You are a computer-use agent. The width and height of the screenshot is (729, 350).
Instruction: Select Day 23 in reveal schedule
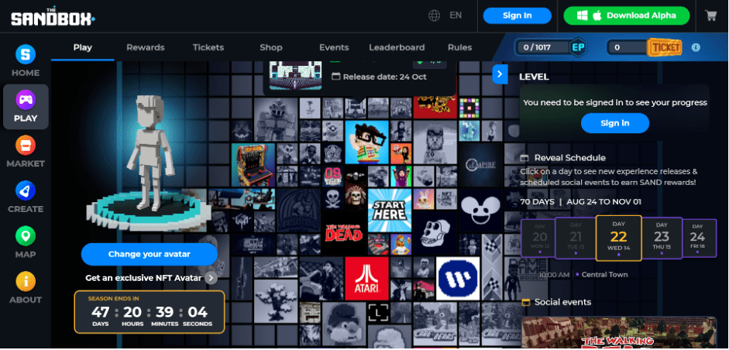(662, 238)
